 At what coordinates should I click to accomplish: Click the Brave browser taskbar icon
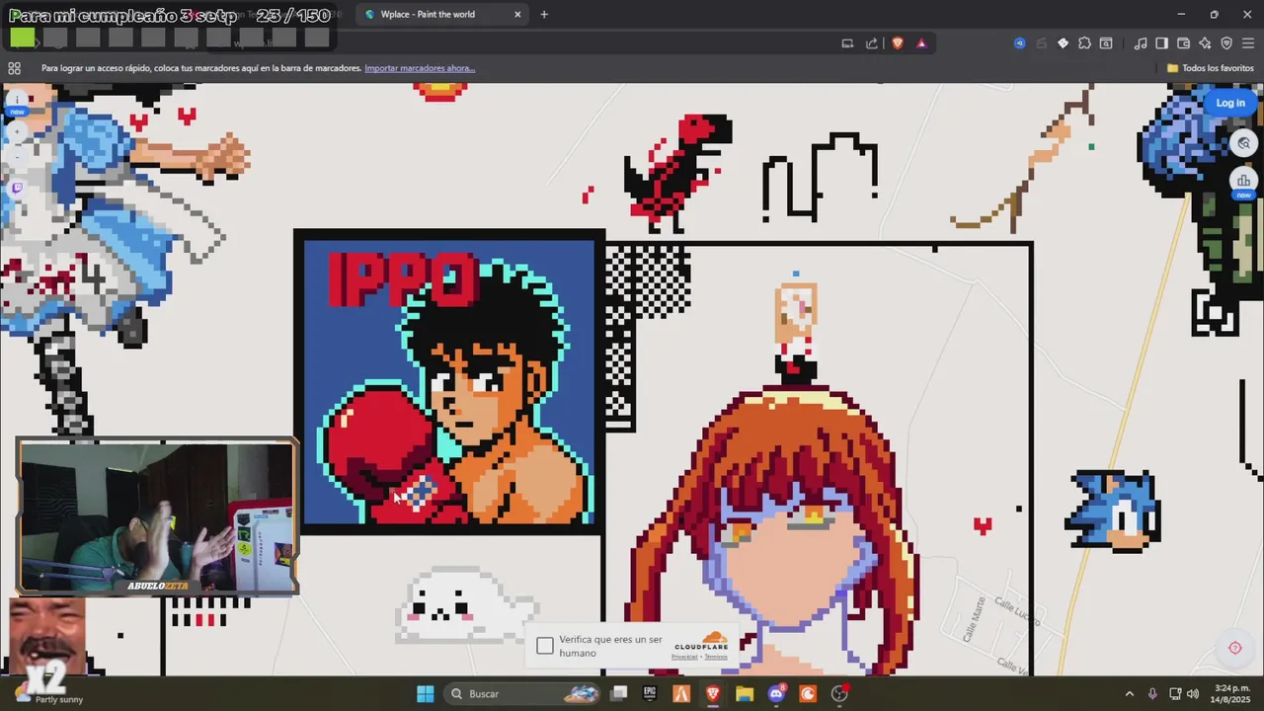point(713,693)
